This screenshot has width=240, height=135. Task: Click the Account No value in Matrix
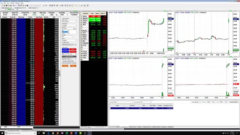[74, 15]
